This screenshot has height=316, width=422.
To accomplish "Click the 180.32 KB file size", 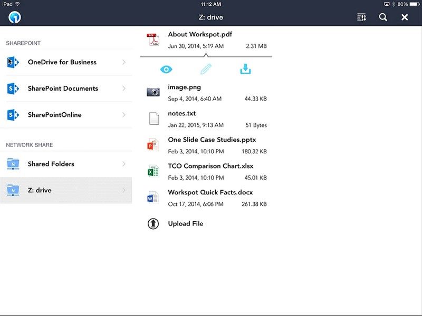I will point(254,152).
